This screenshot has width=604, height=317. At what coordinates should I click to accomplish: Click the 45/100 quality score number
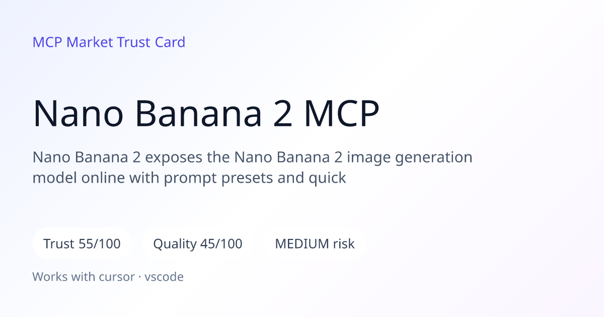tap(221, 244)
